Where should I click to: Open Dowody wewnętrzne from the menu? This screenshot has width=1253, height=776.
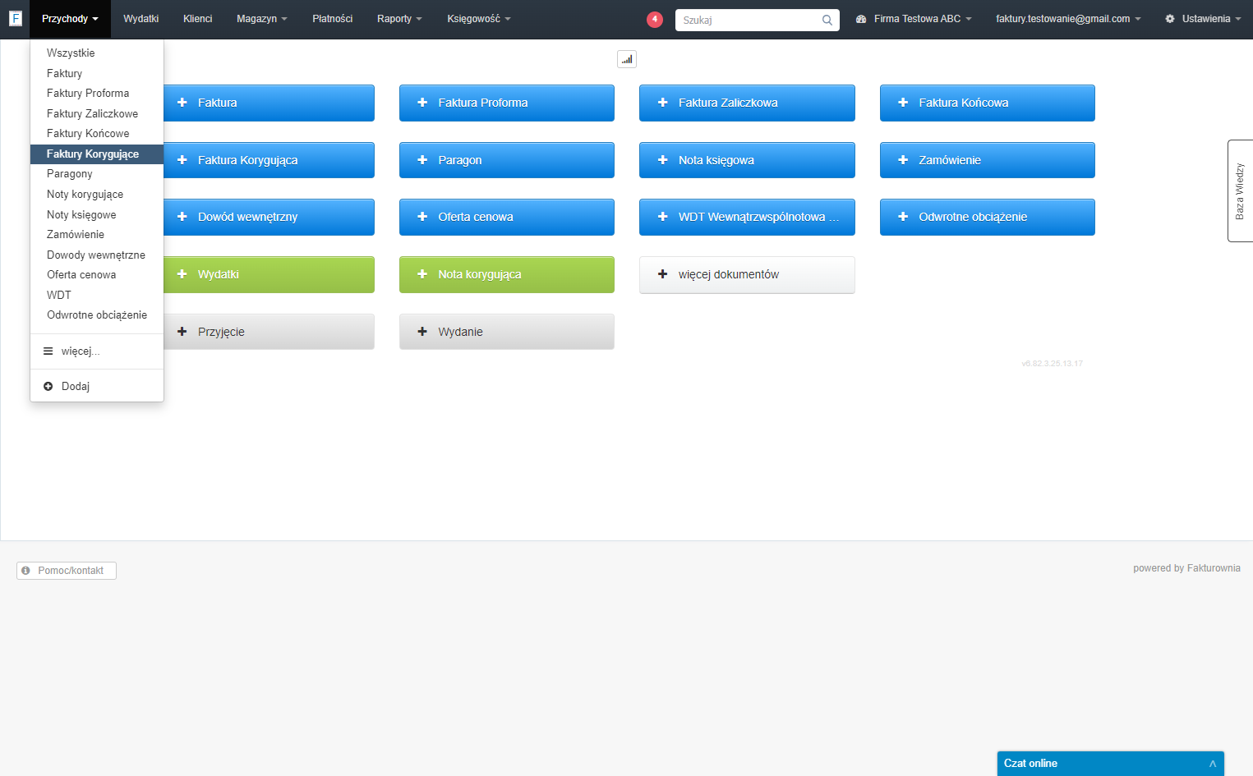click(97, 255)
